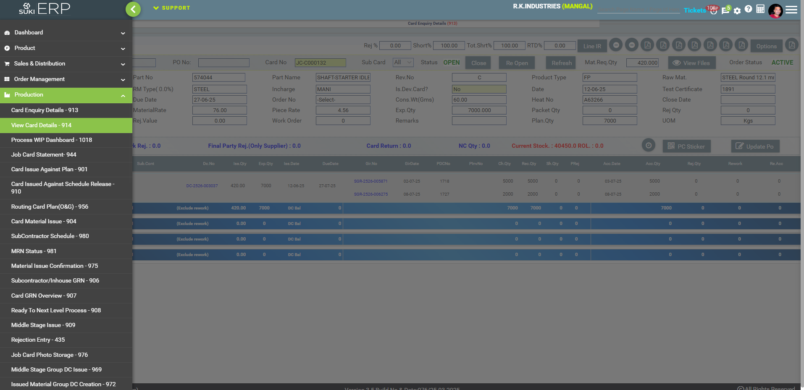Open MRN Status - 981 page
Image resolution: width=804 pixels, height=390 pixels.
pos(34,251)
